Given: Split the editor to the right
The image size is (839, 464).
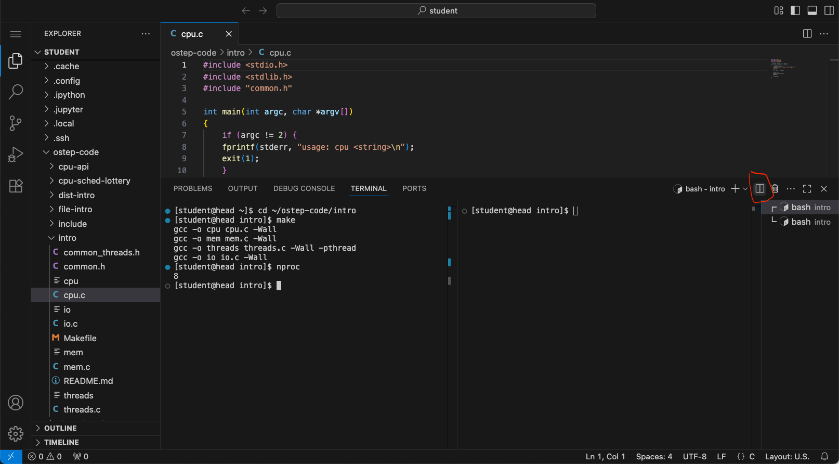Looking at the screenshot, I should [x=807, y=34].
